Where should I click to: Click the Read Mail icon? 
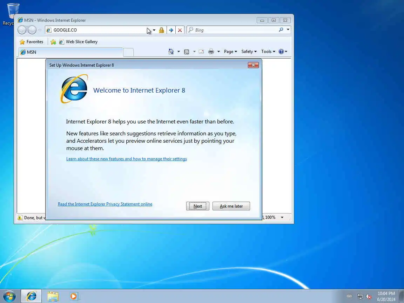click(202, 52)
